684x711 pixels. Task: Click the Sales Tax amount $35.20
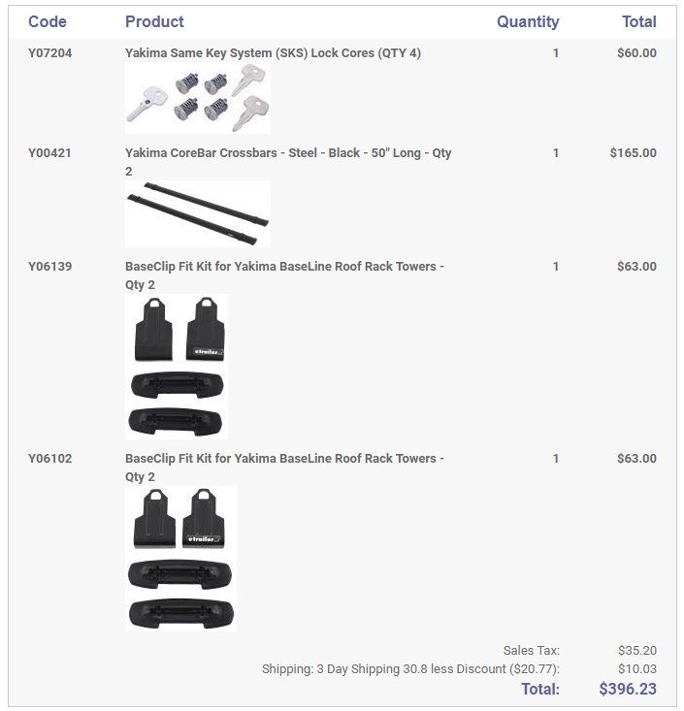636,651
